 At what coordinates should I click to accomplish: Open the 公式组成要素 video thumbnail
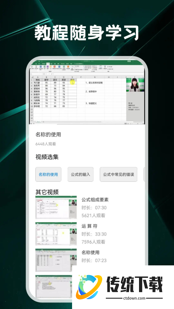(x=56, y=207)
